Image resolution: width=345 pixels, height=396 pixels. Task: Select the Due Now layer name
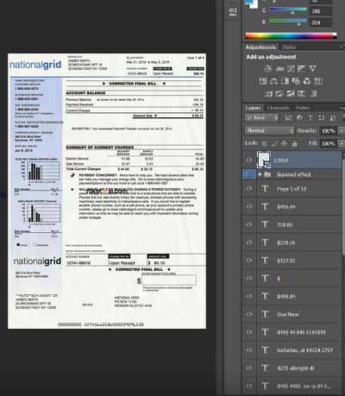click(287, 314)
